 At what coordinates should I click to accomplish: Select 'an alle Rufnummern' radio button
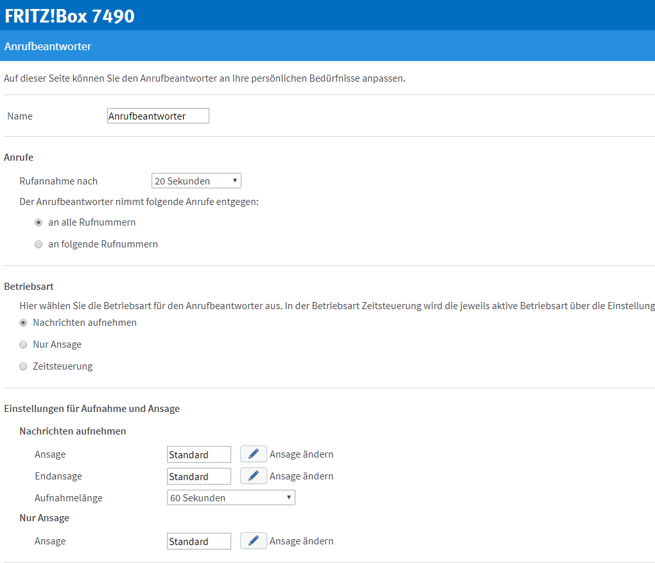point(39,222)
